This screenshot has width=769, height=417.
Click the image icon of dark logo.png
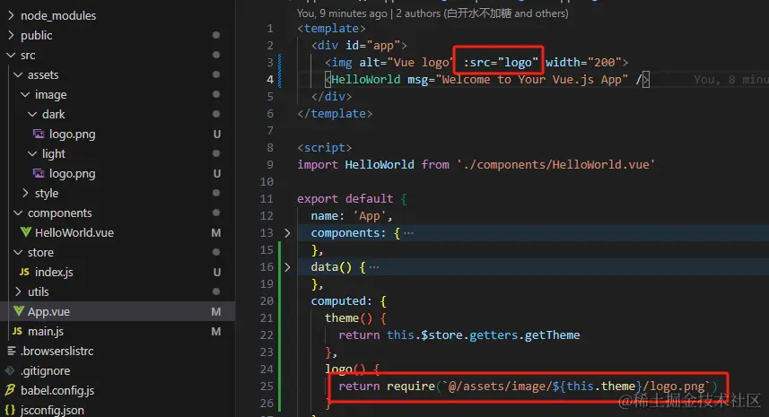(39, 134)
